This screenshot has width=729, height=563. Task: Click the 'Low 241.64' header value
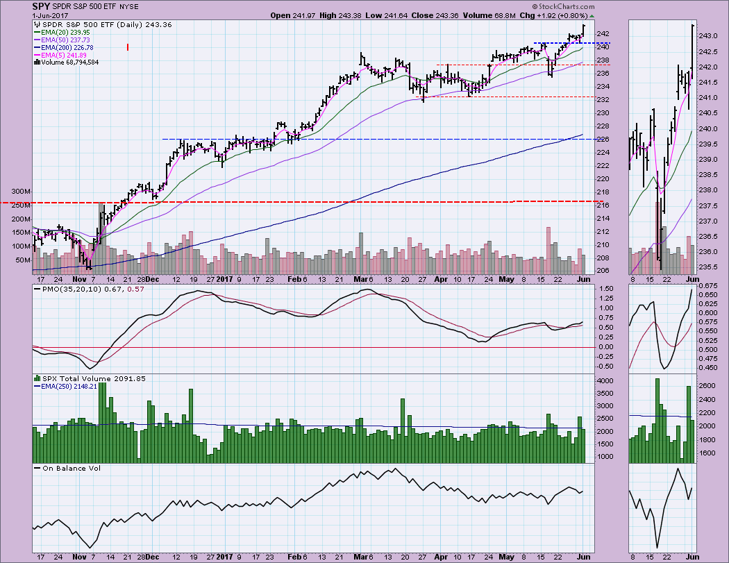tap(386, 15)
